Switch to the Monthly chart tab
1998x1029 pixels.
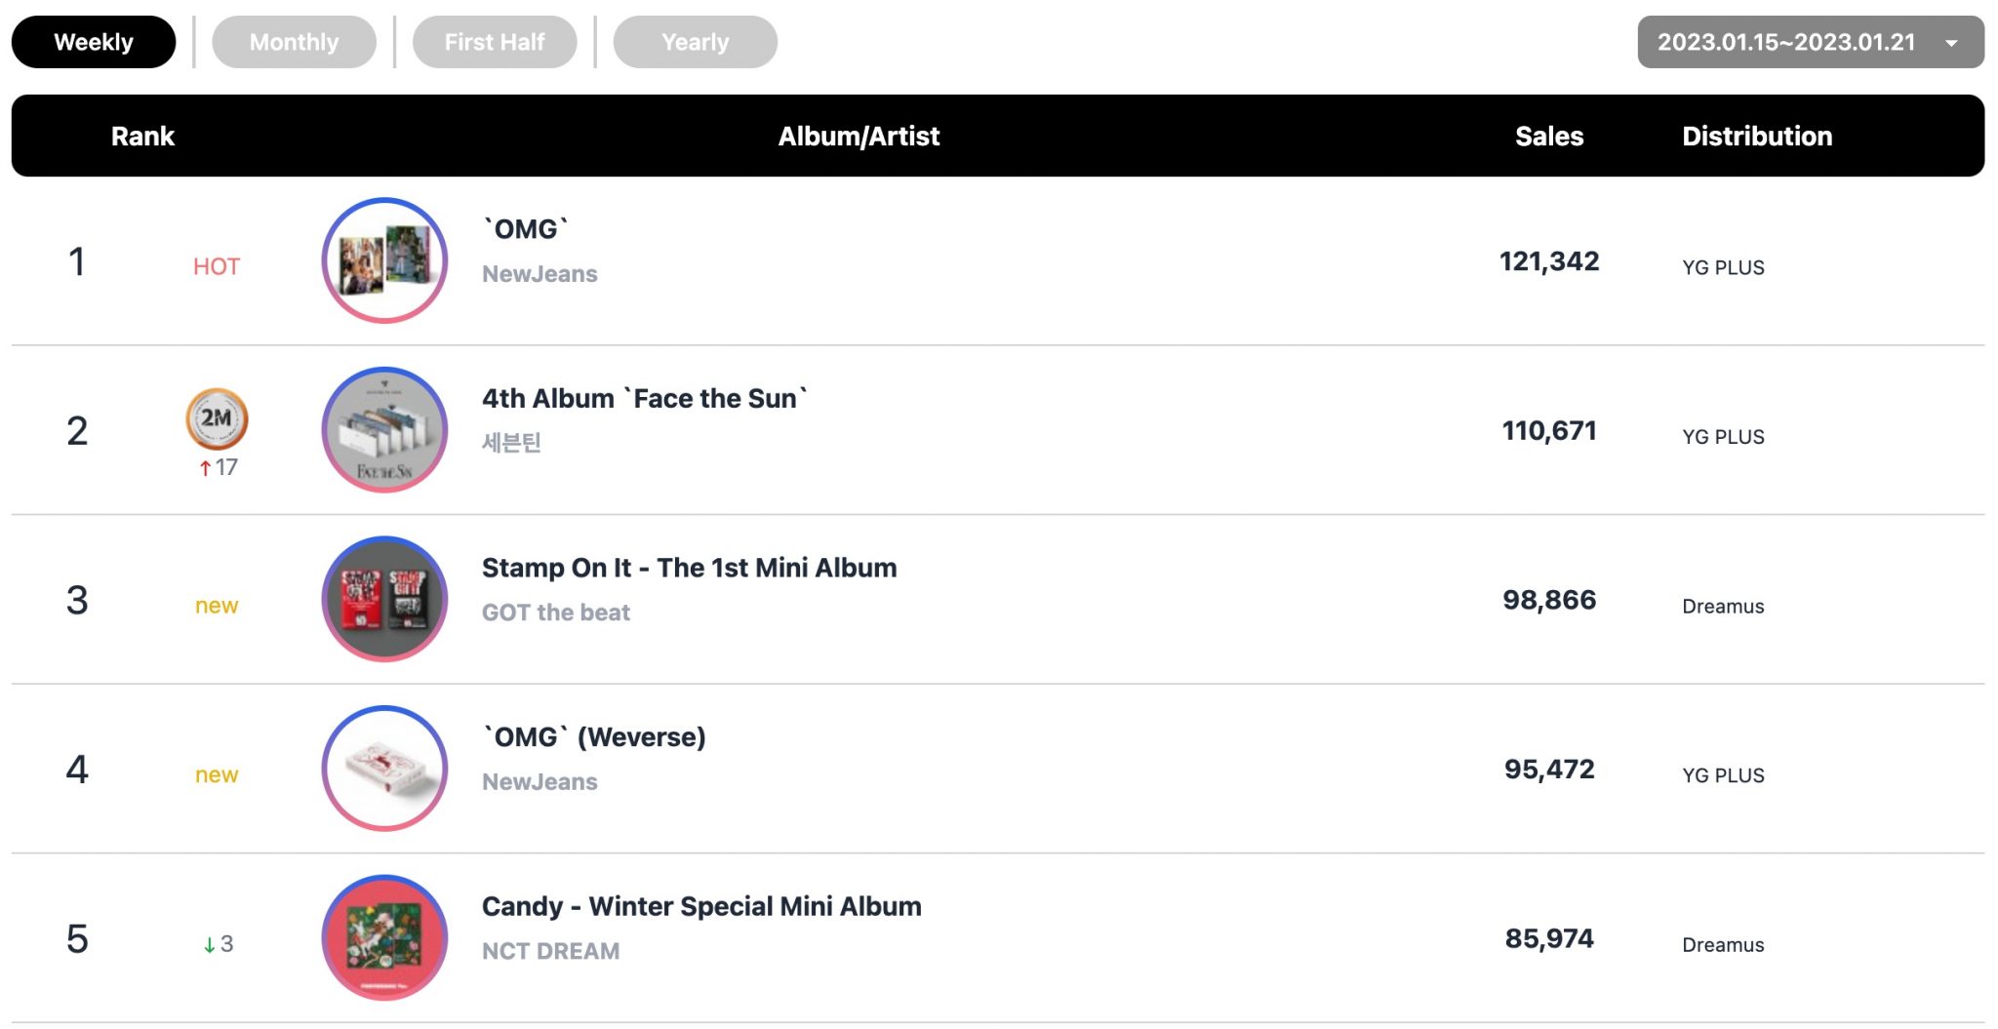(294, 41)
